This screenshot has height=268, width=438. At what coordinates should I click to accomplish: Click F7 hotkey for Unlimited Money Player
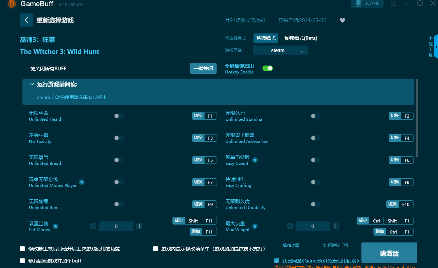(x=204, y=182)
